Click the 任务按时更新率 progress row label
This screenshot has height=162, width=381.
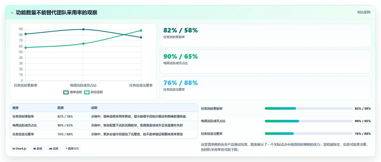[212, 109]
